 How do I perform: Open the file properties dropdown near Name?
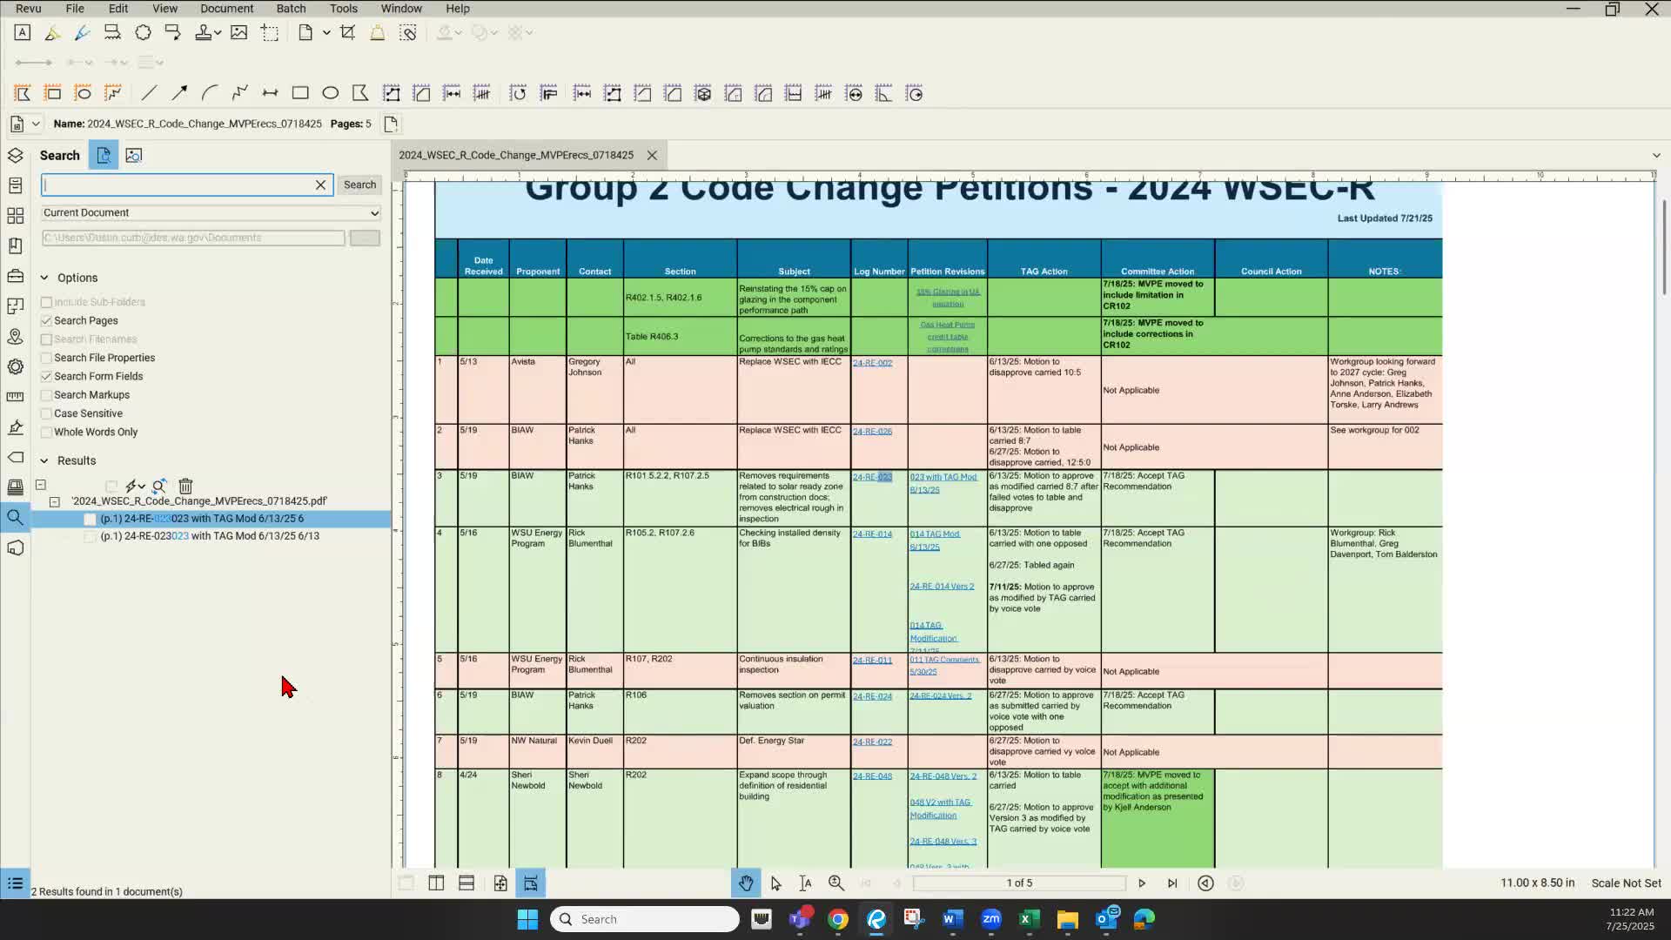tap(36, 124)
